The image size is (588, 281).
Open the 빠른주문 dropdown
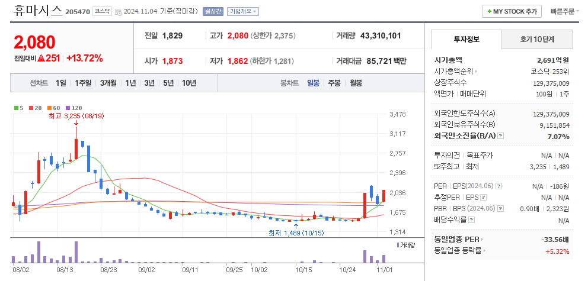click(x=565, y=12)
